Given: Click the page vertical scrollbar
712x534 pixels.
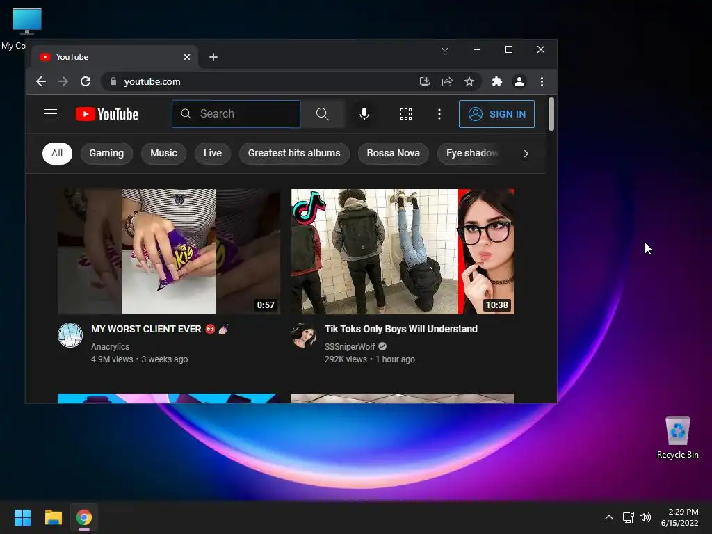Looking at the screenshot, I should click(551, 114).
